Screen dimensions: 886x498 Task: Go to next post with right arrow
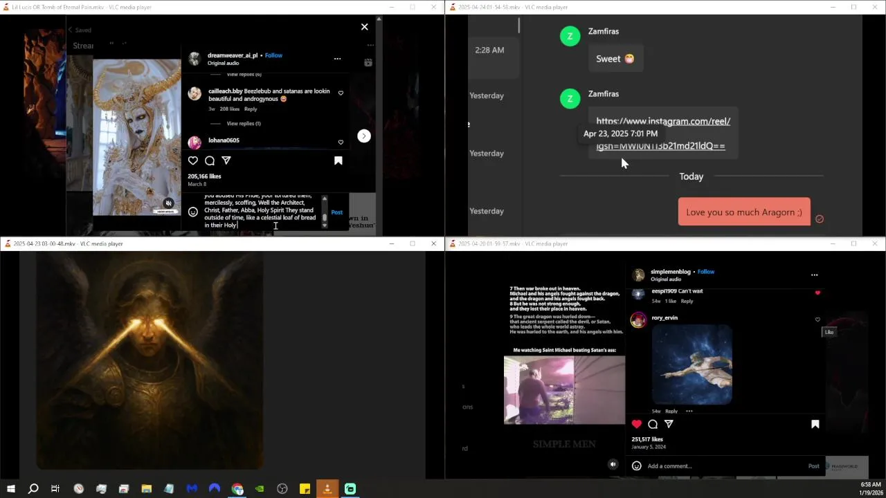pyautogui.click(x=364, y=136)
